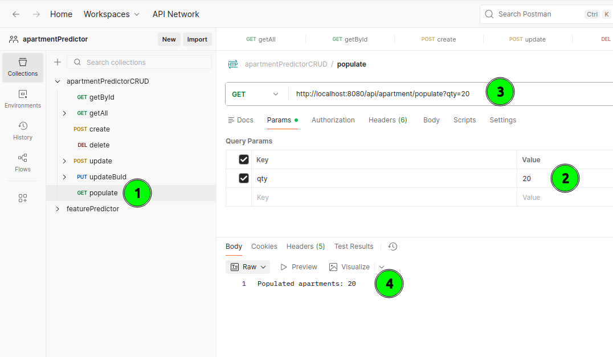The width and height of the screenshot is (613, 357).
Task: Click the Import button
Action: (197, 39)
